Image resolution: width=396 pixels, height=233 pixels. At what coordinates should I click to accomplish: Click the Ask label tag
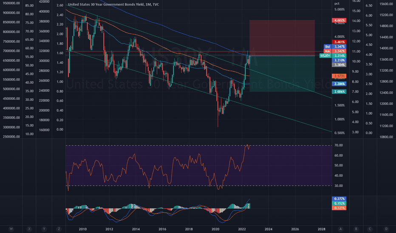(x=327, y=51)
